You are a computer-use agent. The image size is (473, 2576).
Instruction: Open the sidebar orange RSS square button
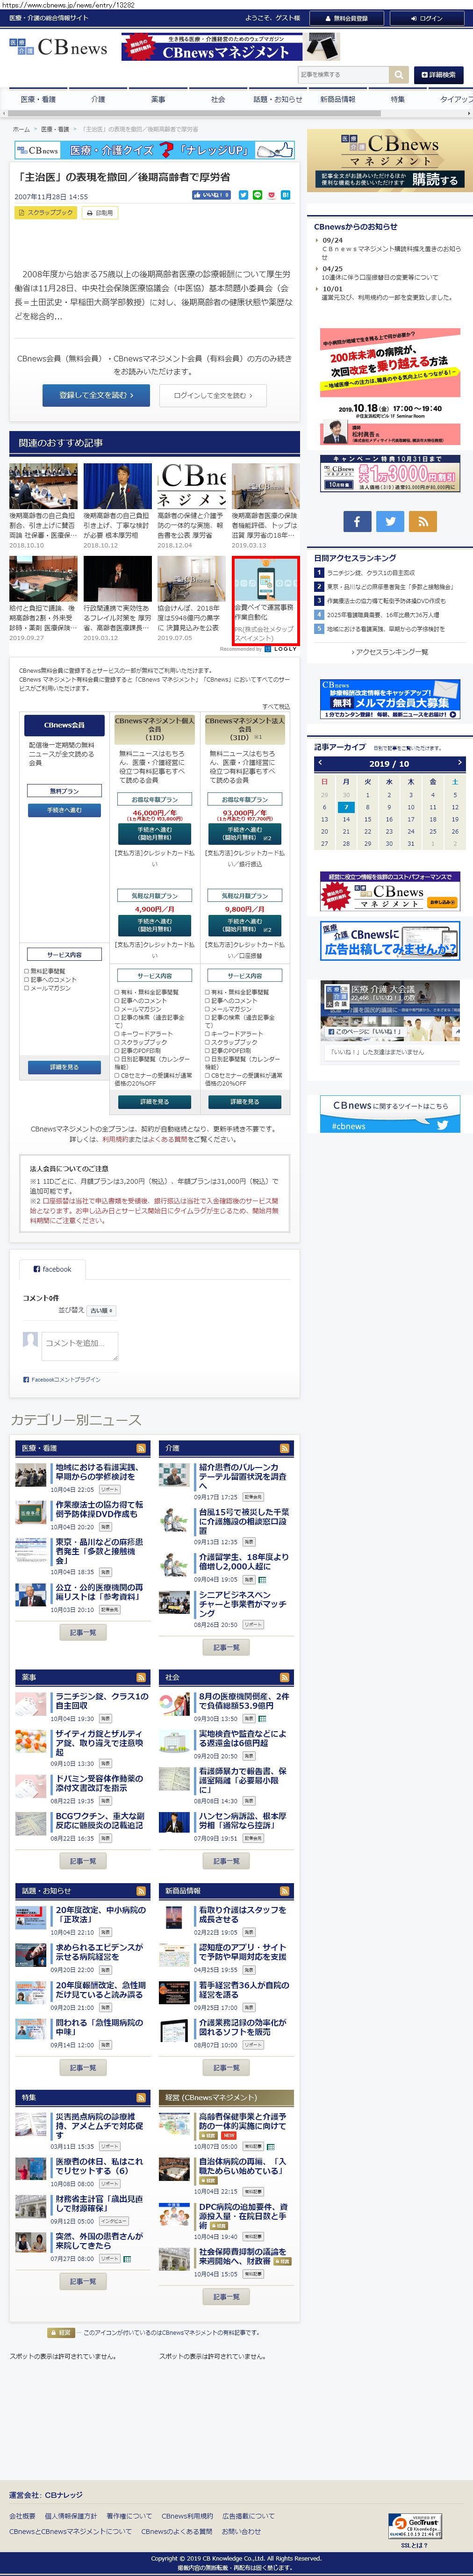click(423, 521)
